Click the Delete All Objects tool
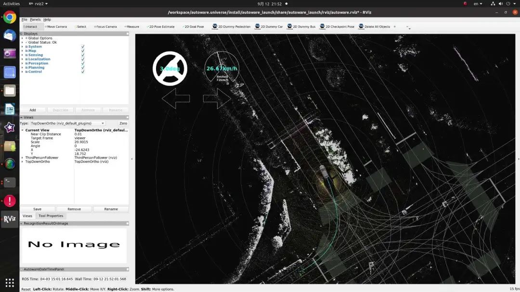The height and width of the screenshot is (292, 520). (375, 26)
